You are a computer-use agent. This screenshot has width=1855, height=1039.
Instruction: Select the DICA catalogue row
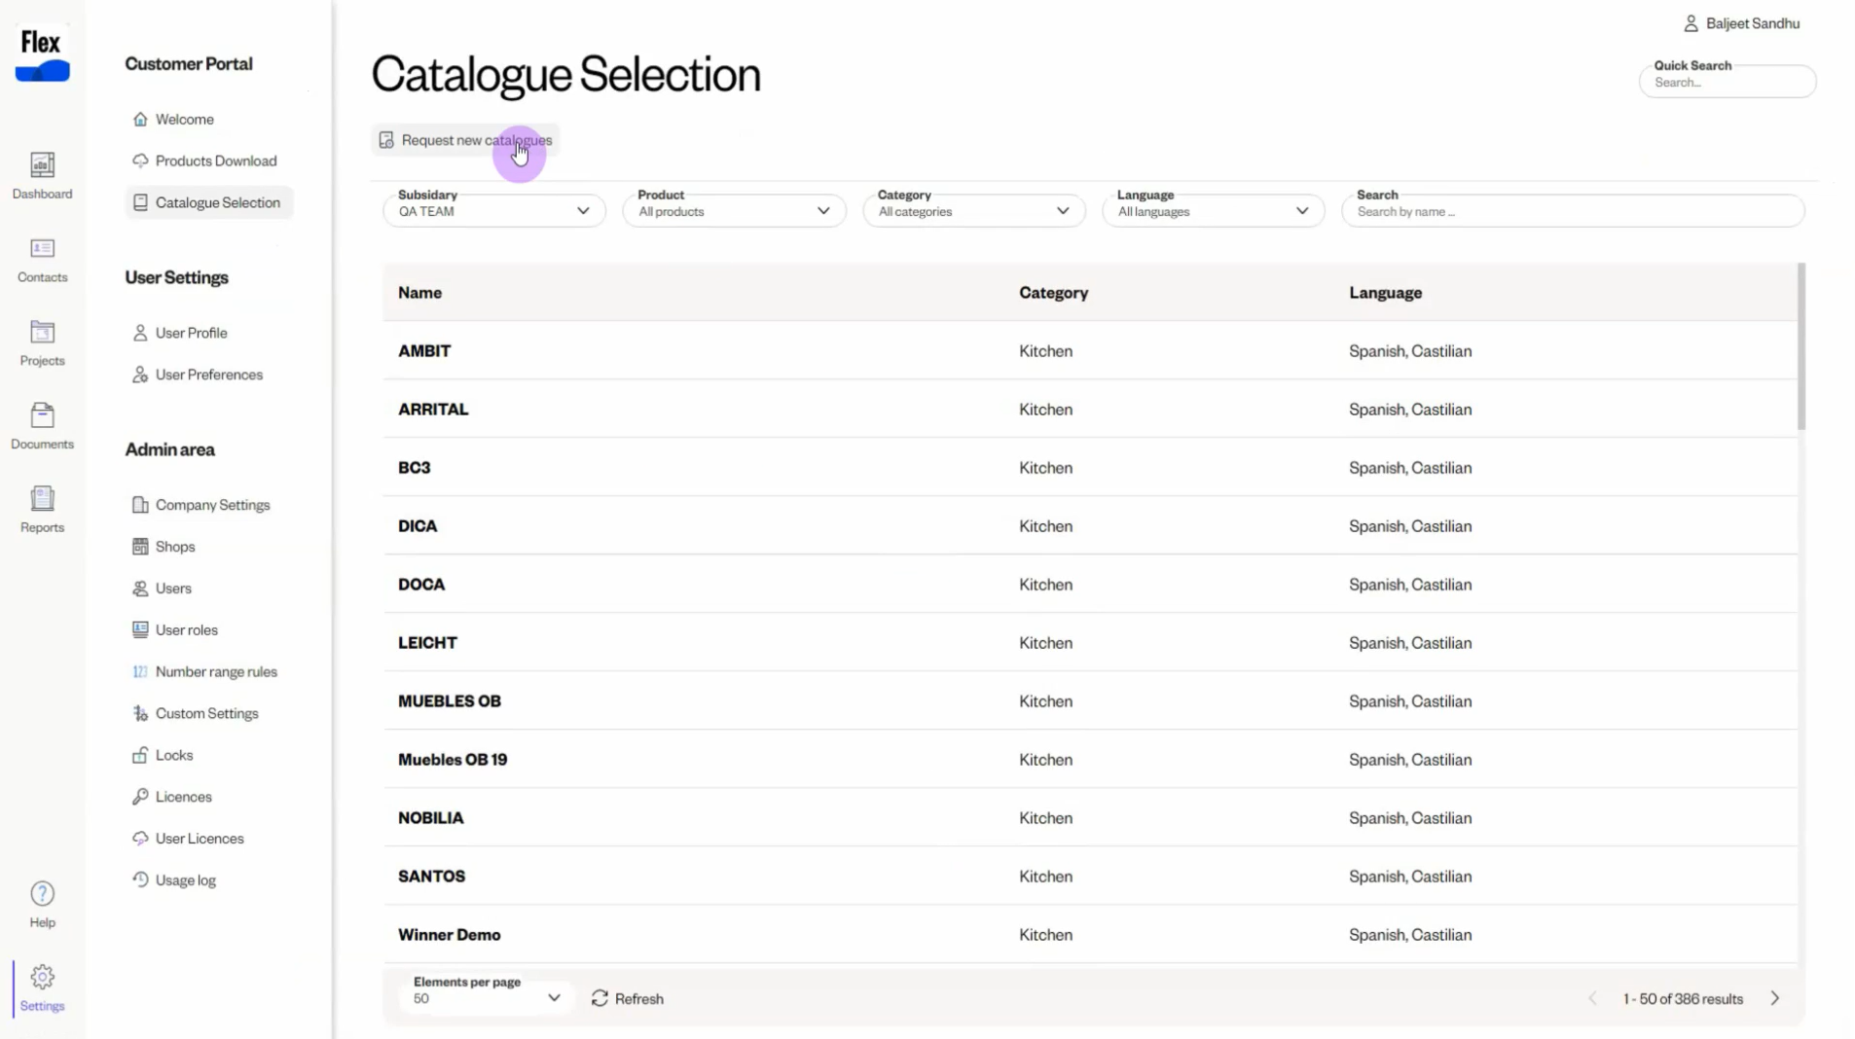tap(1090, 526)
